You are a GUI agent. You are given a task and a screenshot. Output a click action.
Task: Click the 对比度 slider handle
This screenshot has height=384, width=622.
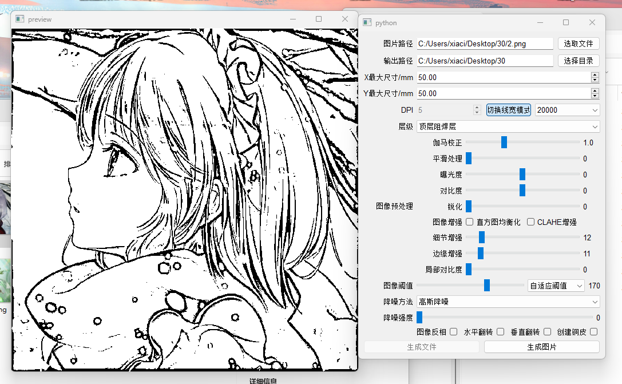pyautogui.click(x=522, y=190)
